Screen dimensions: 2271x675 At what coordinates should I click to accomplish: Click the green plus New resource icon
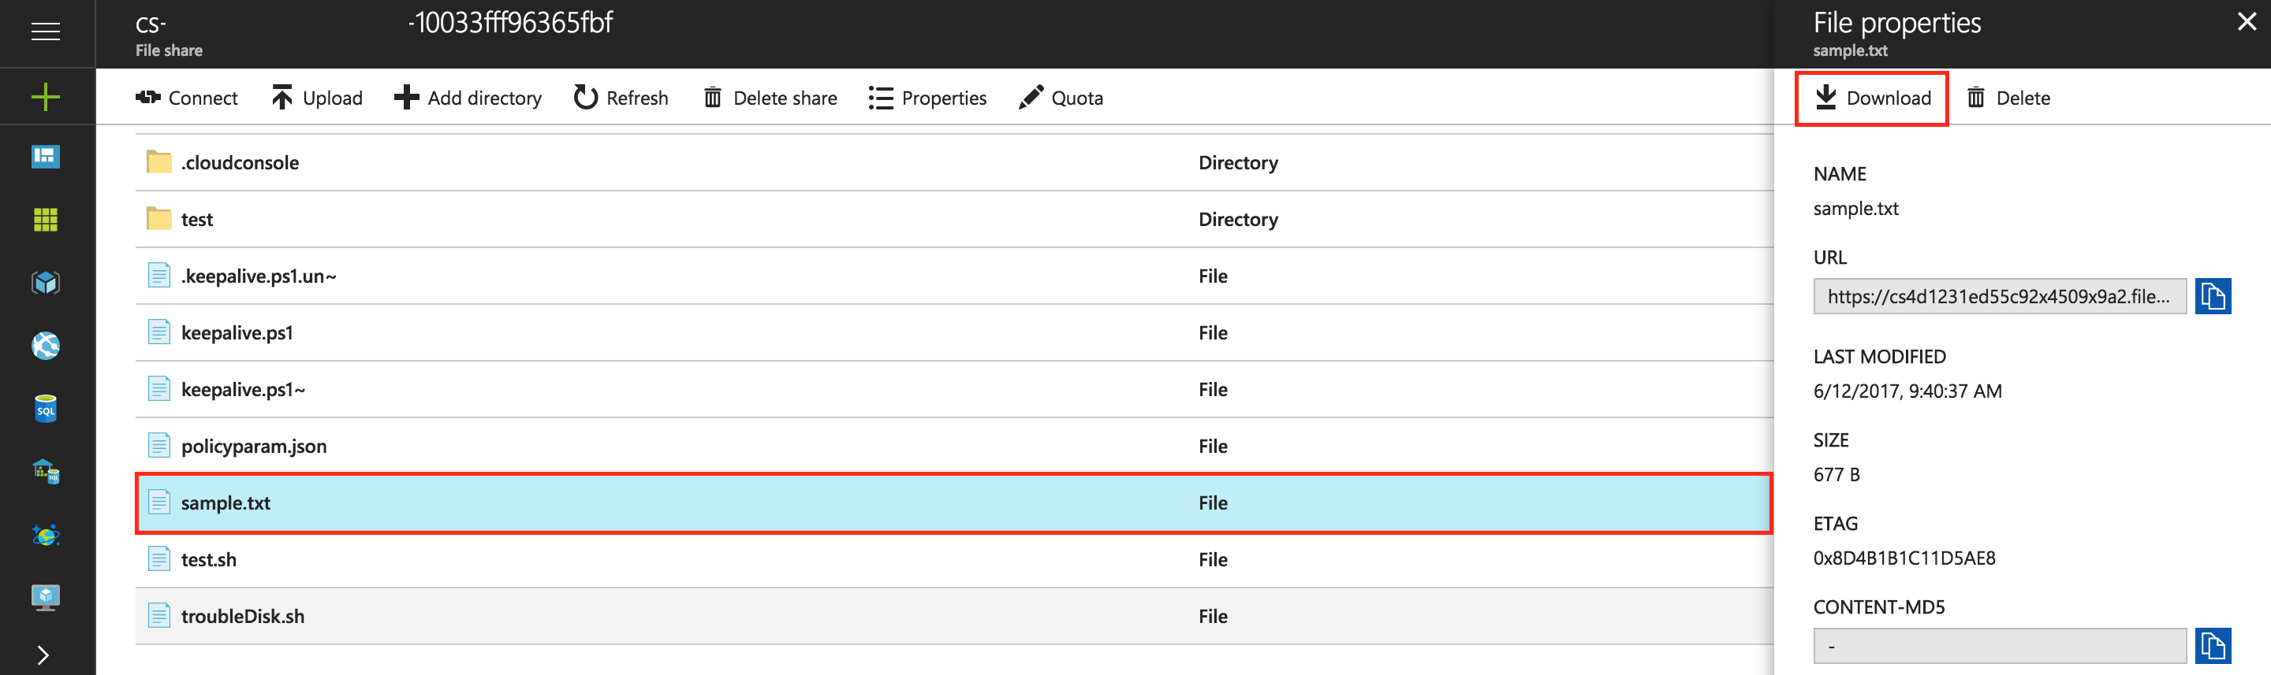click(x=46, y=96)
